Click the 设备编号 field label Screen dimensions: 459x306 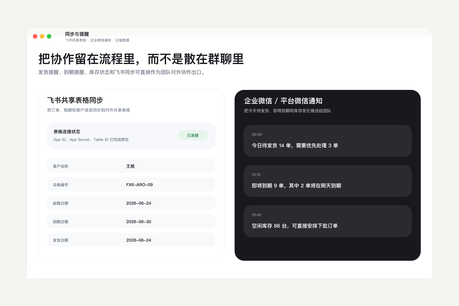click(x=61, y=185)
